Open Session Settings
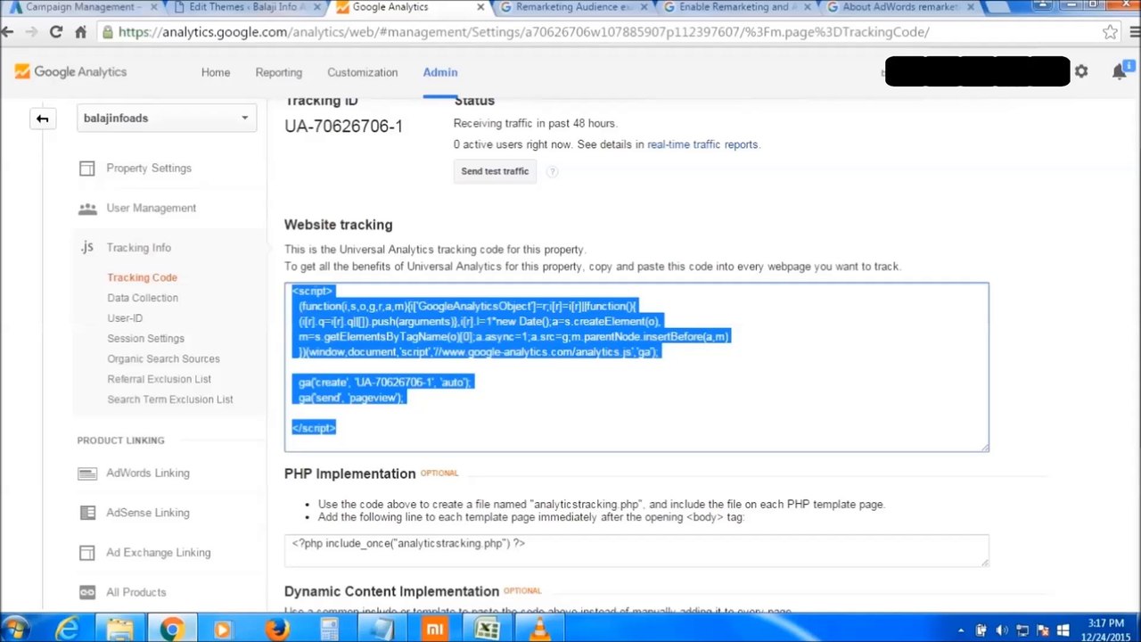Image resolution: width=1141 pixels, height=642 pixels. [145, 339]
